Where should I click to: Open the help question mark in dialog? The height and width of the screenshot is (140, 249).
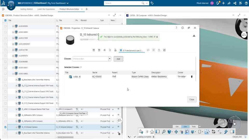[176, 28]
